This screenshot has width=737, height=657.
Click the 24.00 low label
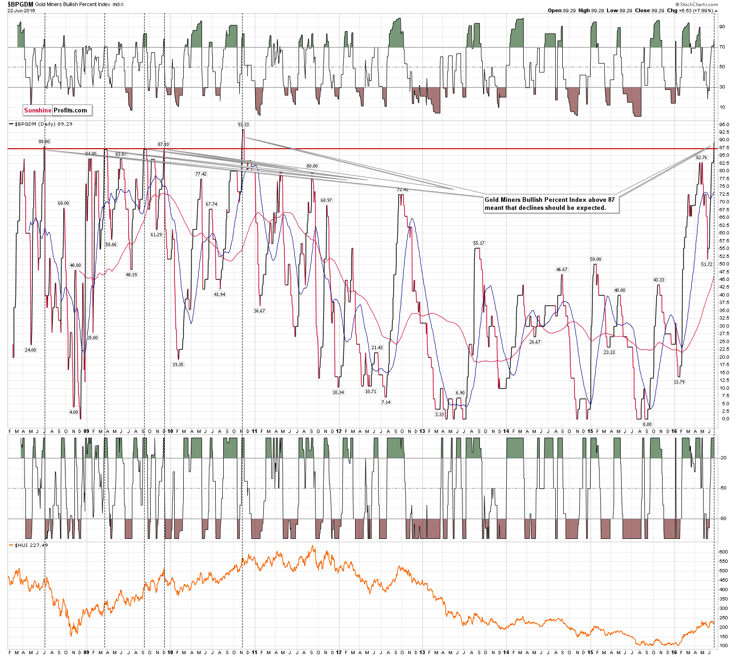pyautogui.click(x=31, y=350)
